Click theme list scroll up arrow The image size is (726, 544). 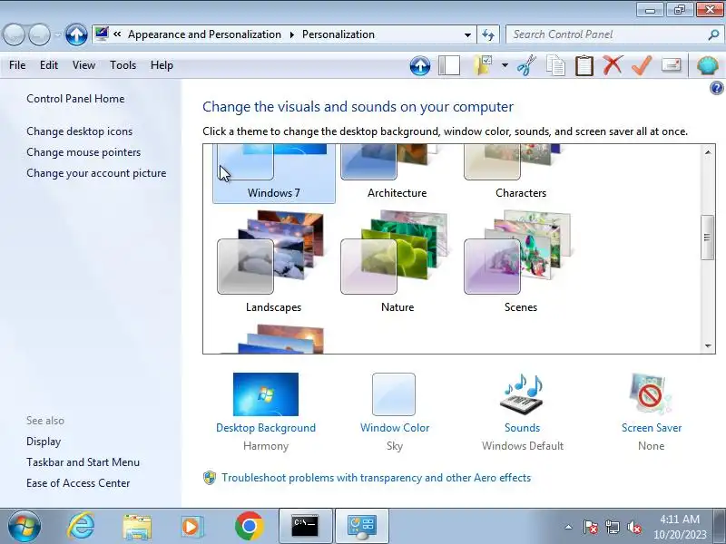tap(708, 152)
